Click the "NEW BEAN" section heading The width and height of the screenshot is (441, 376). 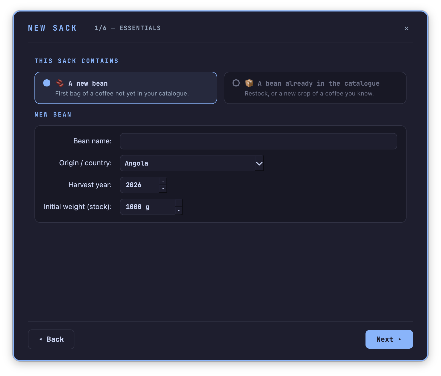53,114
